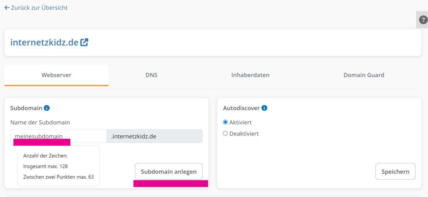Open the Inhaberdaten tab
Image resolution: width=428 pixels, height=197 pixels.
[250, 75]
